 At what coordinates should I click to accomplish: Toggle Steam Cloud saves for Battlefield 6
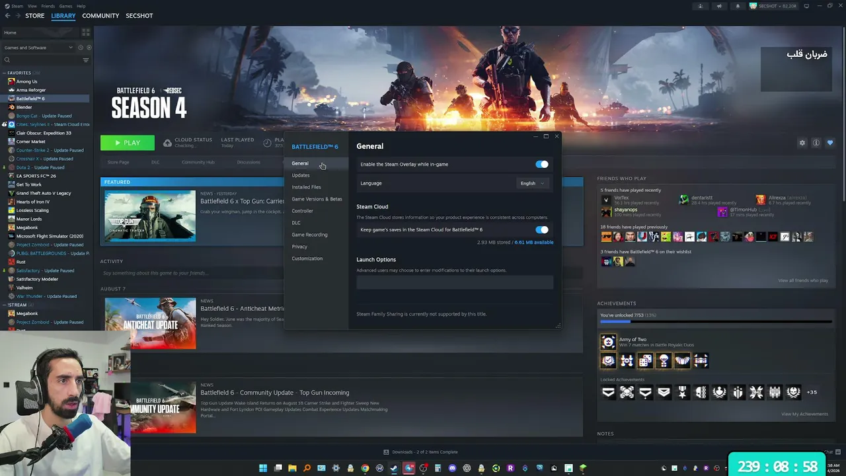(x=542, y=229)
